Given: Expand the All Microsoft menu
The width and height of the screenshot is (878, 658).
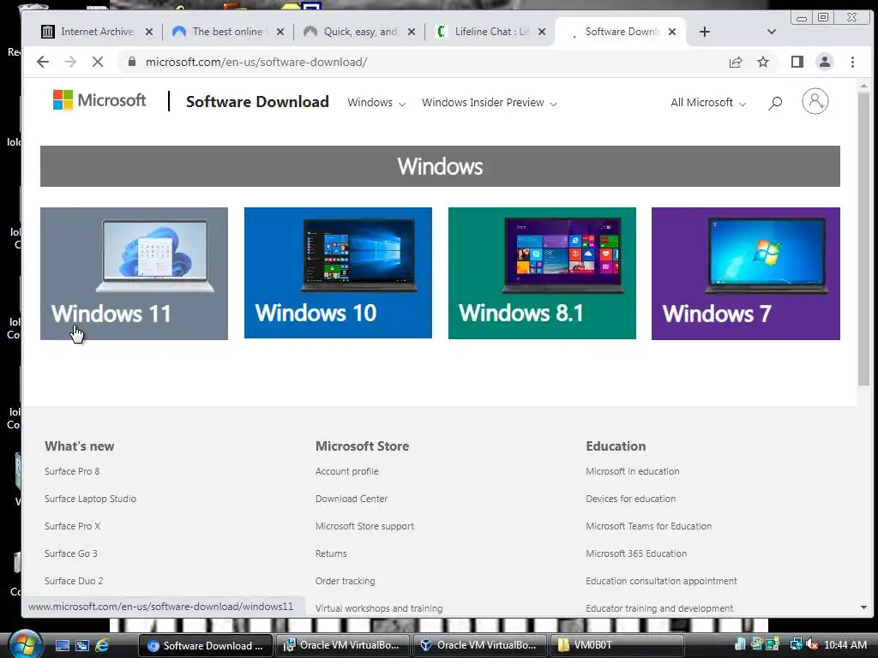Looking at the screenshot, I should pos(707,103).
